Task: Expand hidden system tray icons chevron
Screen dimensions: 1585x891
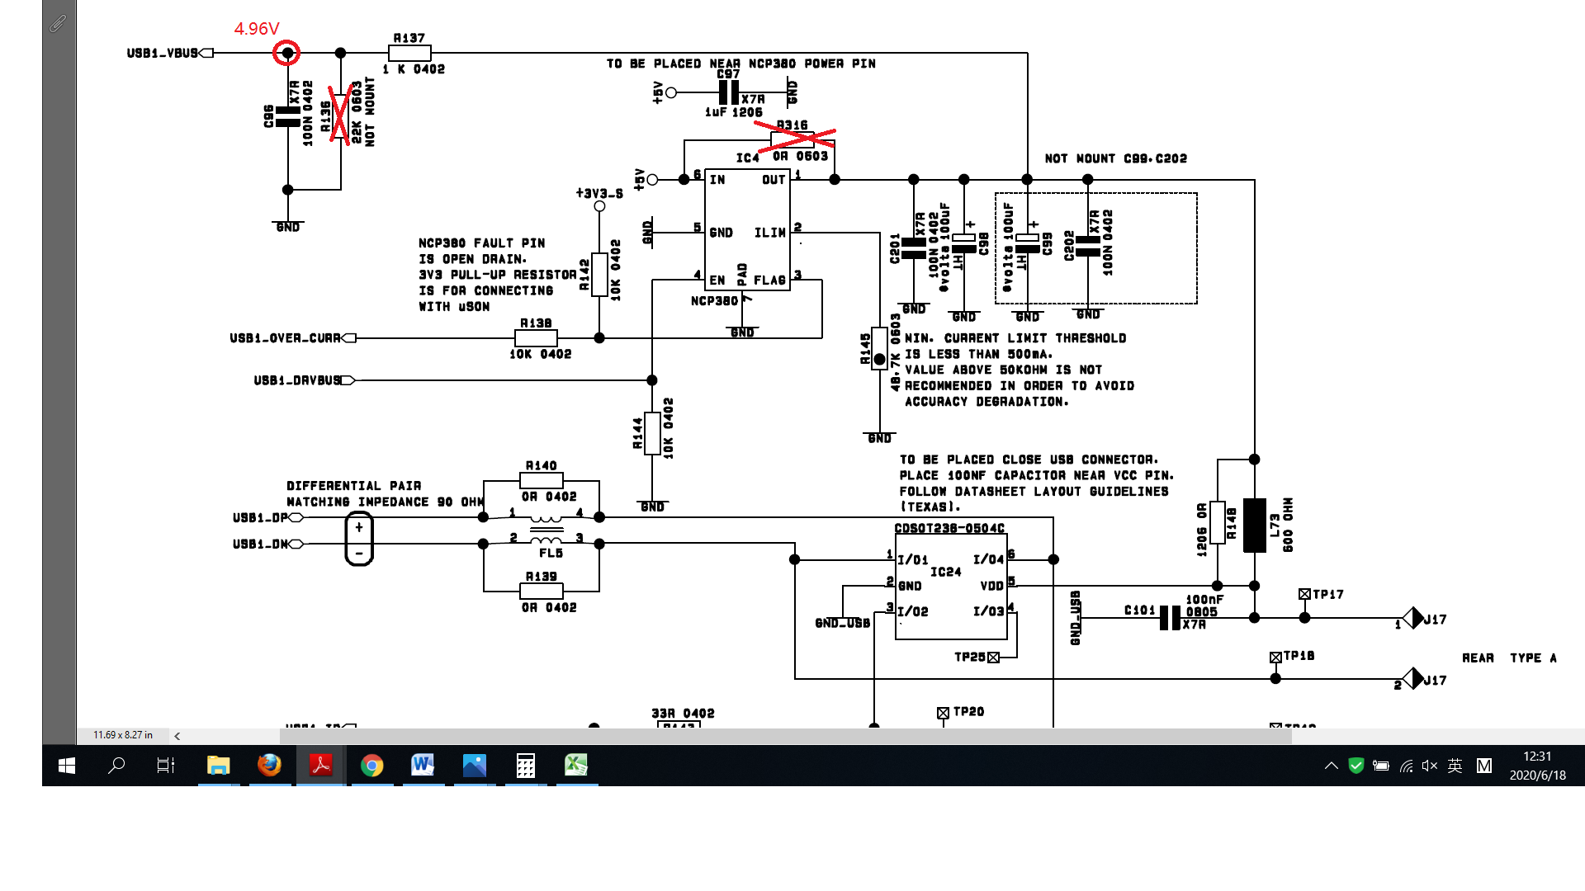Action: (x=1331, y=766)
